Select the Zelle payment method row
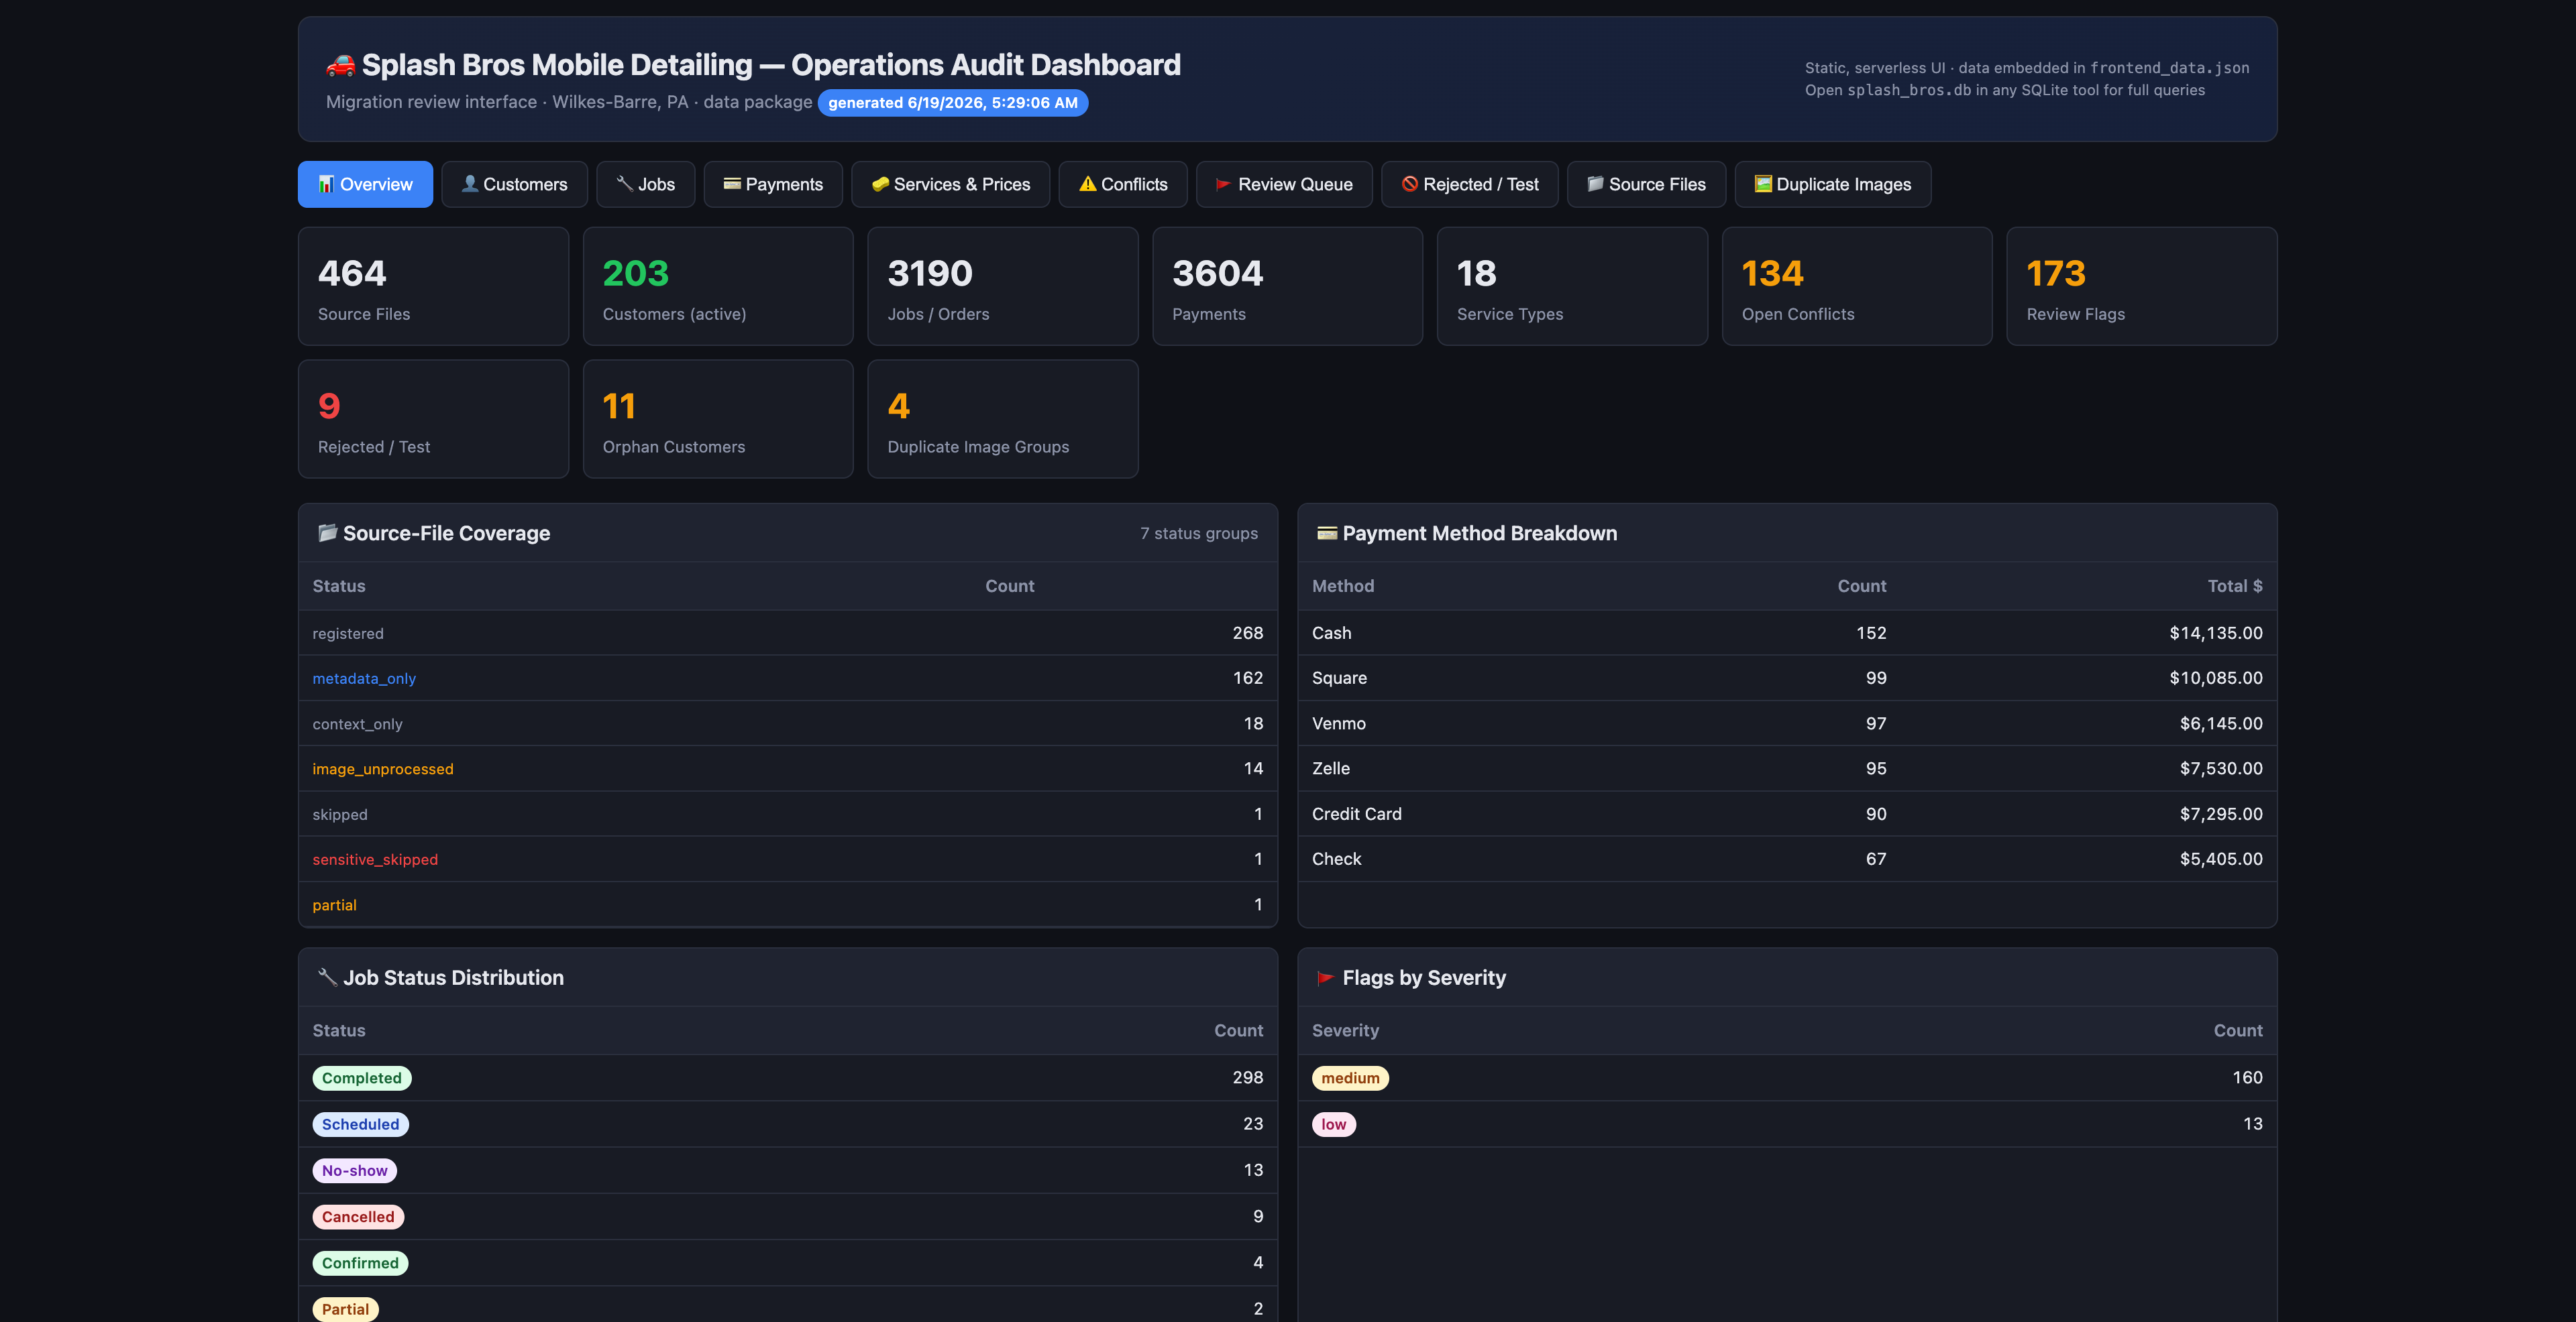Viewport: 2576px width, 1322px height. tap(1787, 768)
